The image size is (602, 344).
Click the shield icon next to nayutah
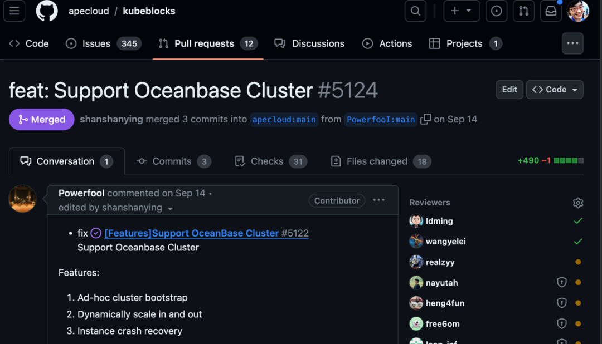(561, 282)
